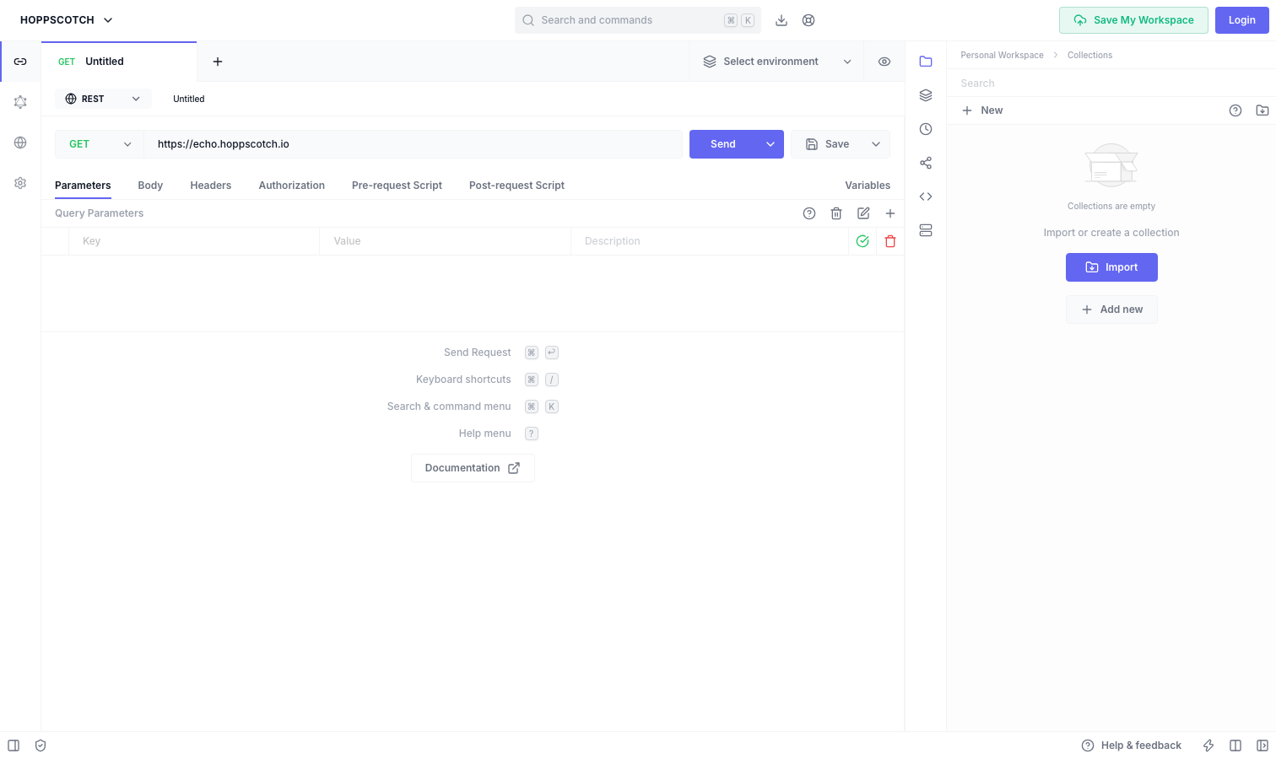Viewport: 1276px width, 759px height.
Task: Open query parameters help icon
Action: point(809,213)
